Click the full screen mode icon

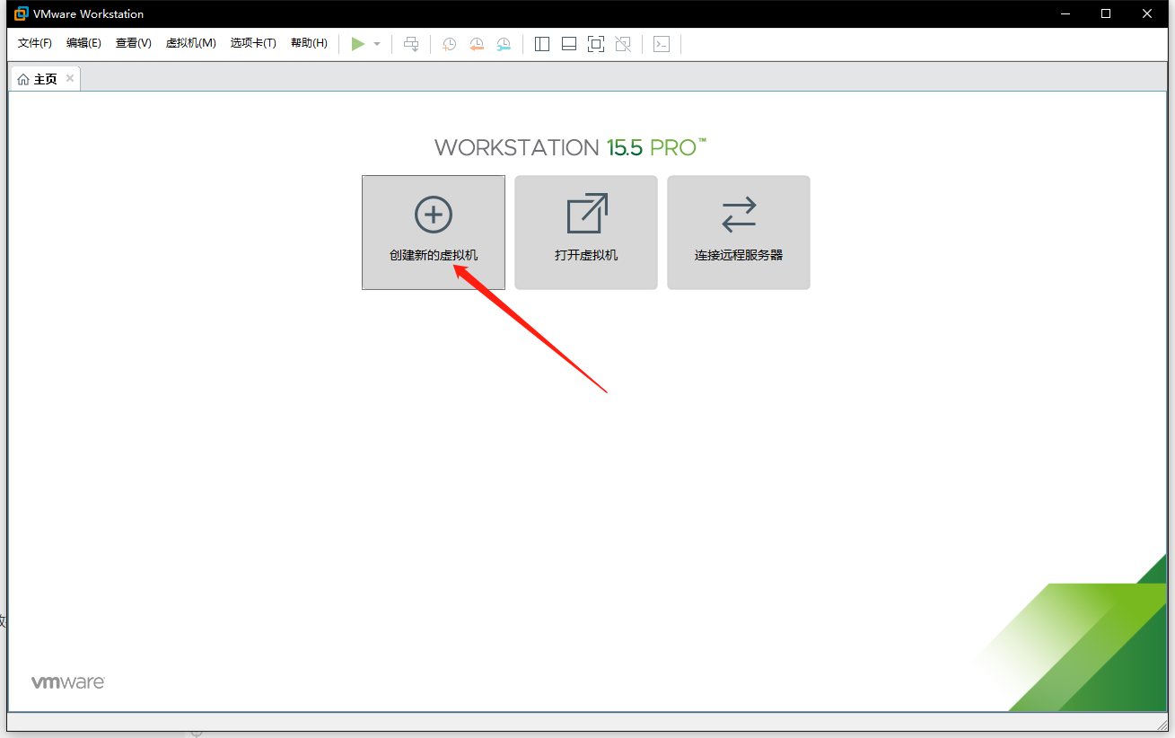596,44
